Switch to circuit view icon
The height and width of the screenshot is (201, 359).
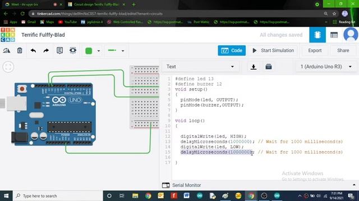317,35
